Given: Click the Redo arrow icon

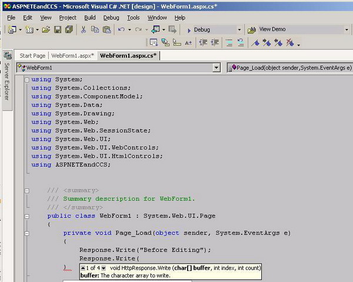Looking at the screenshot, I should click(138, 29).
